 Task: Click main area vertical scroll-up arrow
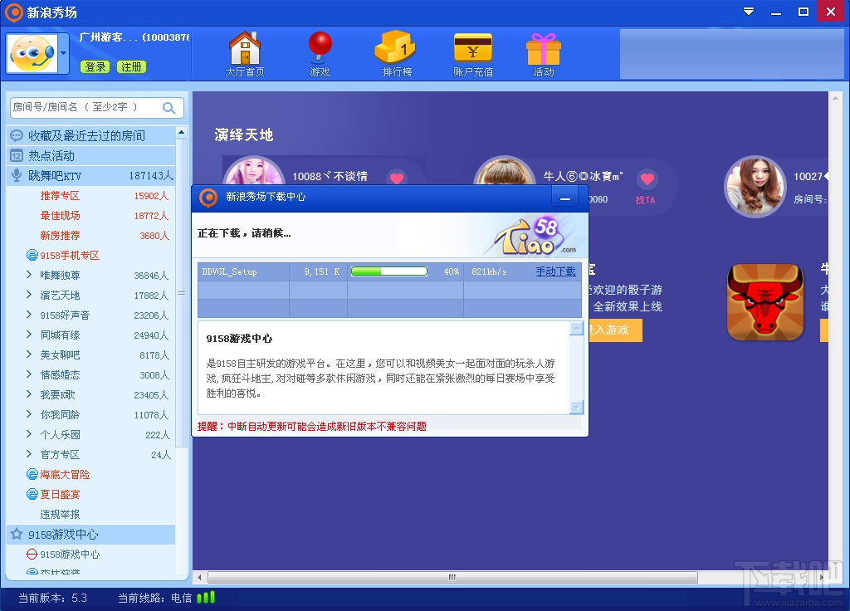pos(835,98)
